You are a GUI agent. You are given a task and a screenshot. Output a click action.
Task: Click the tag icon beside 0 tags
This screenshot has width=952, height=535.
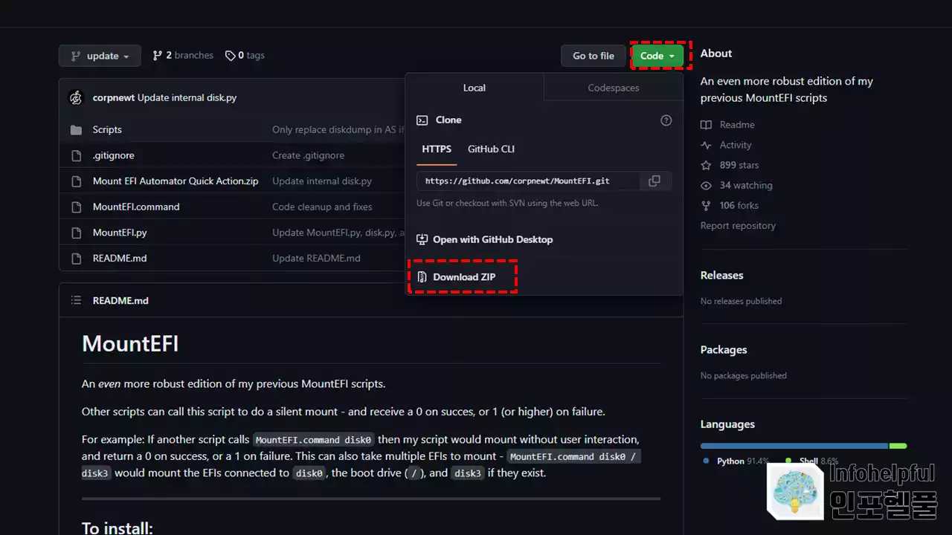coord(231,56)
